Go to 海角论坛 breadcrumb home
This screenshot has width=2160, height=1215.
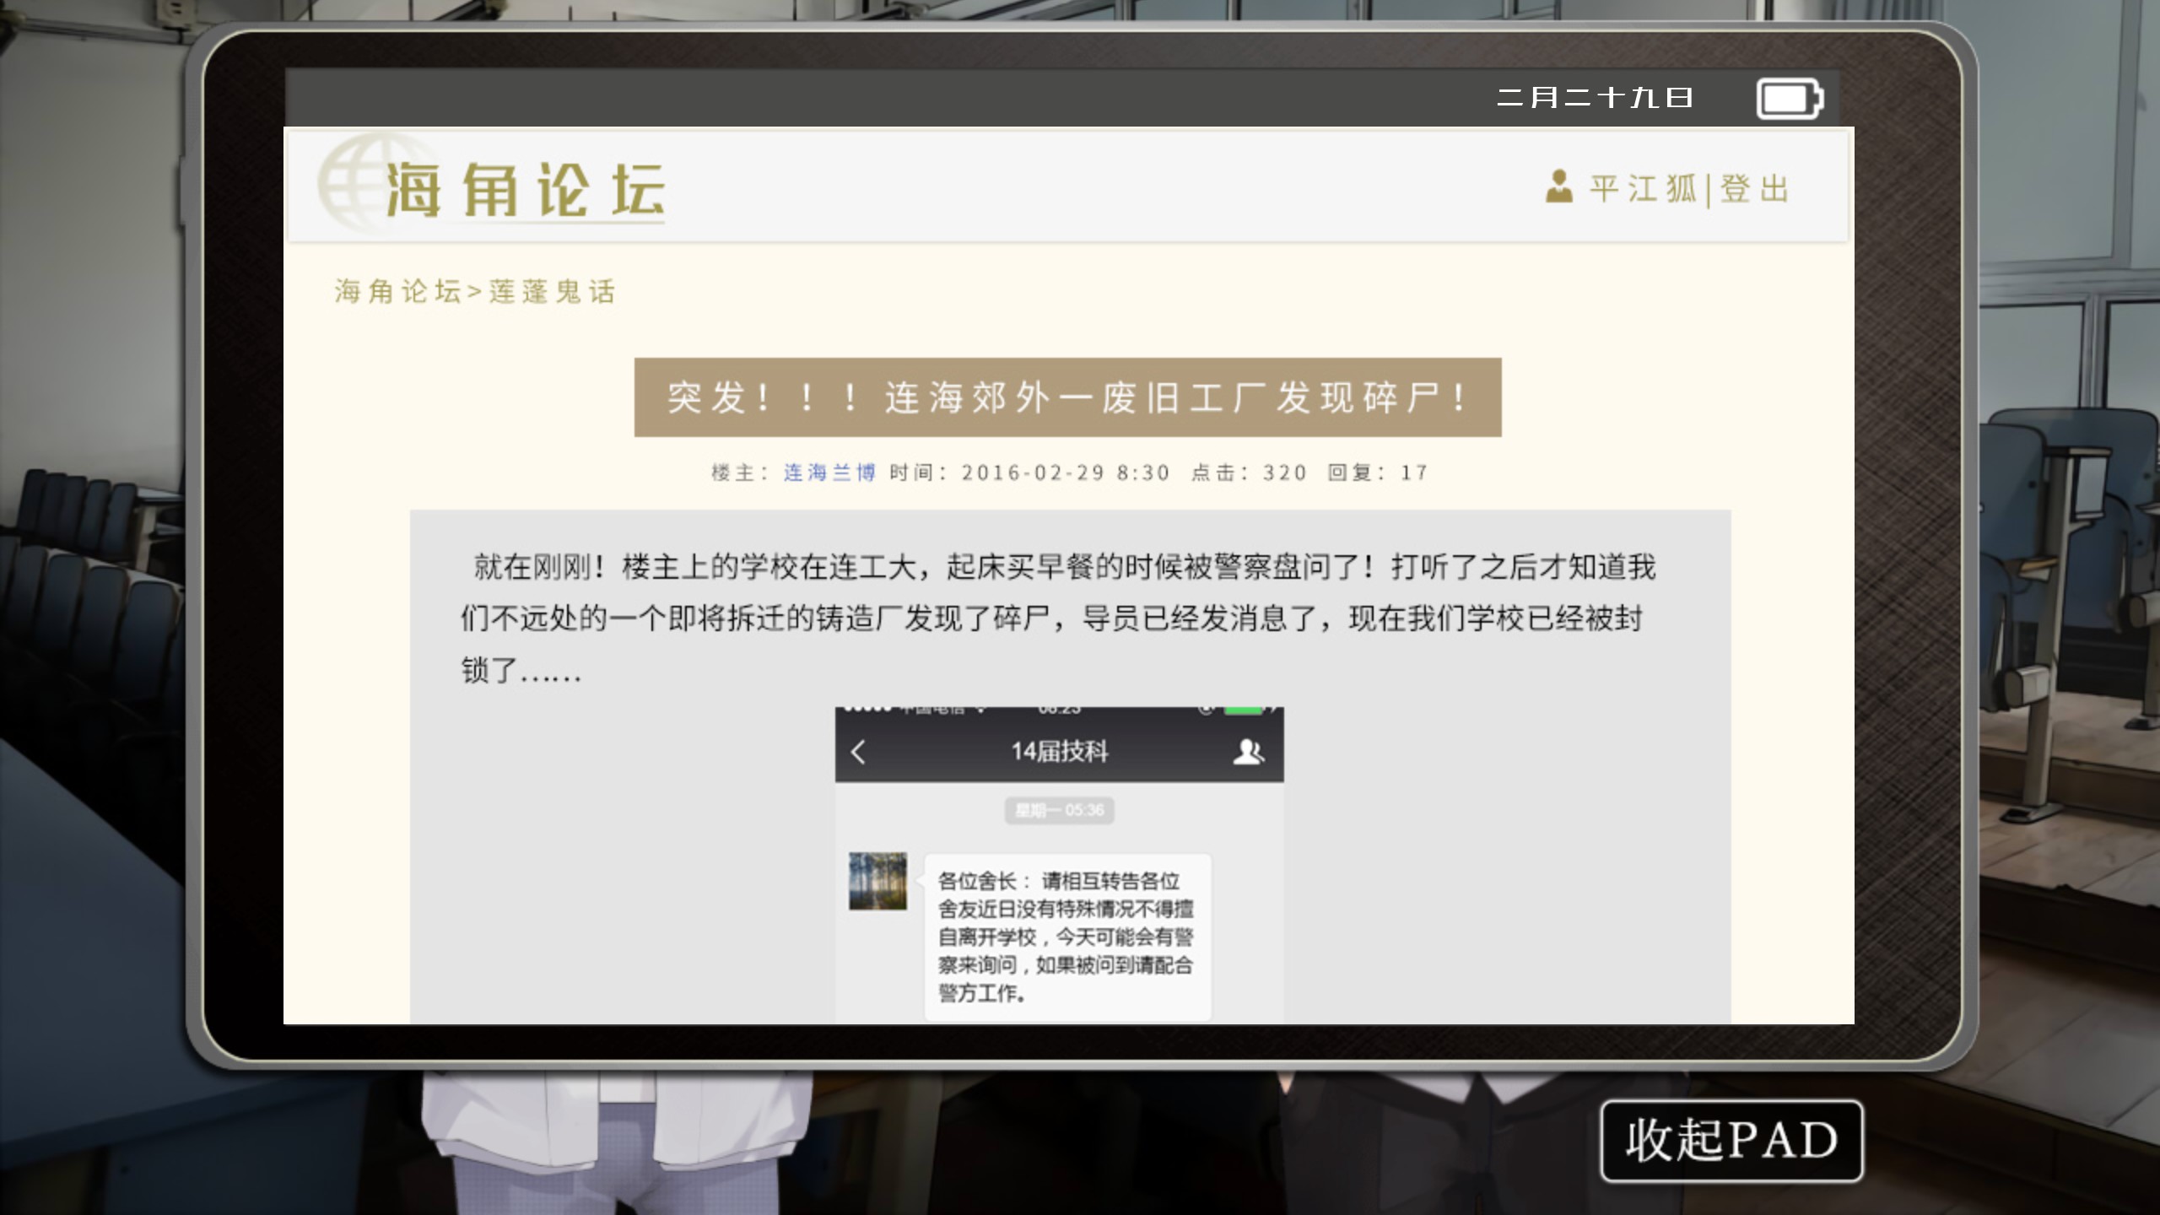pyautogui.click(x=397, y=291)
